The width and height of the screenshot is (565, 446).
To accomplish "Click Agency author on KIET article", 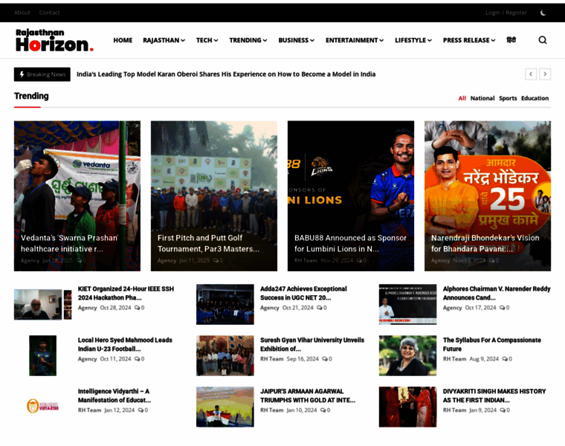I will point(87,308).
